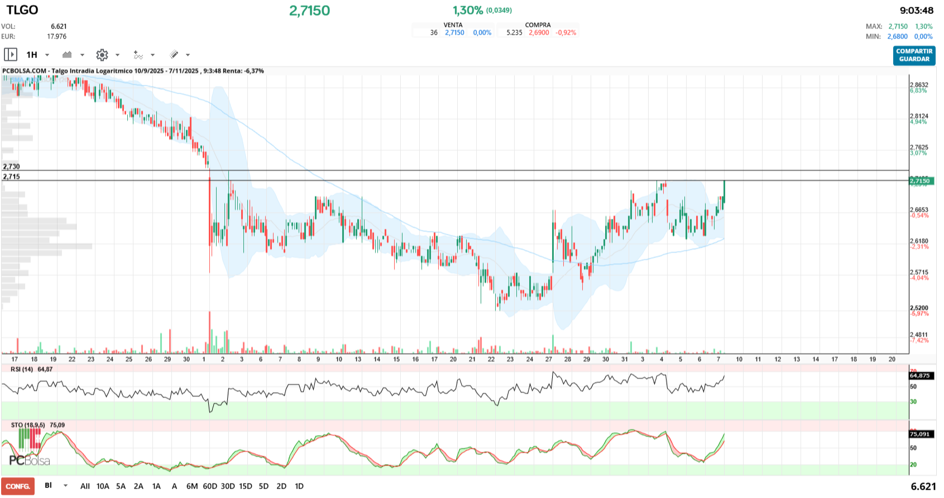
Task: Expand the chart type dropdown arrow
Action: 83,55
